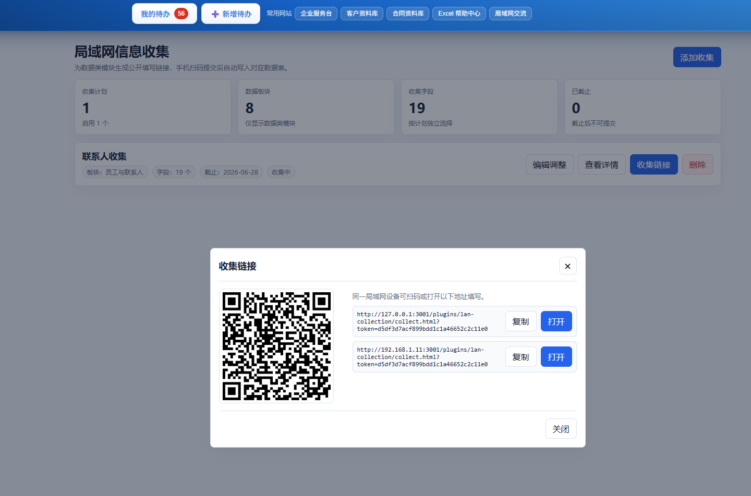The image size is (751, 496).
Task: Open the 客户资料库 website link
Action: tap(362, 14)
